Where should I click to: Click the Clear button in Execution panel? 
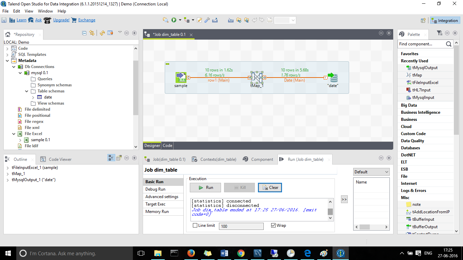(269, 187)
